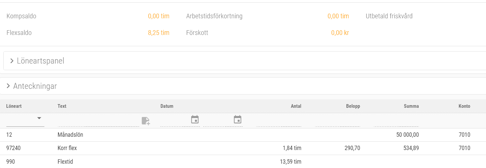Image resolution: width=486 pixels, height=168 pixels.
Task: Open the first date calendar picker
Action: (x=195, y=119)
